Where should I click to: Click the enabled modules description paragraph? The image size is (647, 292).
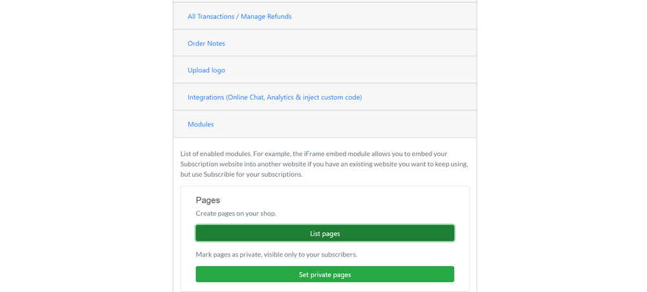pos(324,164)
